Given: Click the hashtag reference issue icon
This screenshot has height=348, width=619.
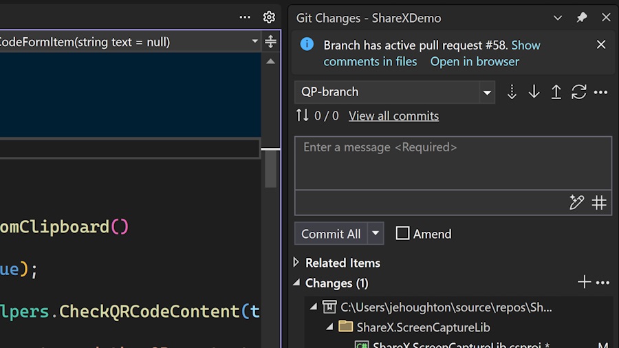Looking at the screenshot, I should (x=599, y=202).
